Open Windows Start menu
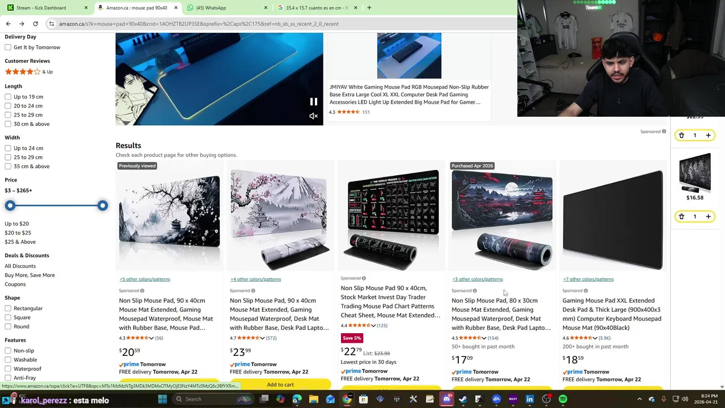Image resolution: width=725 pixels, height=408 pixels. tap(163, 399)
